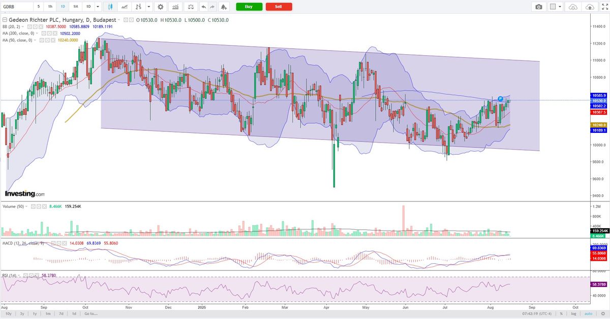The image size is (610, 319).
Task: Select the line chart style icon
Action: point(124,7)
